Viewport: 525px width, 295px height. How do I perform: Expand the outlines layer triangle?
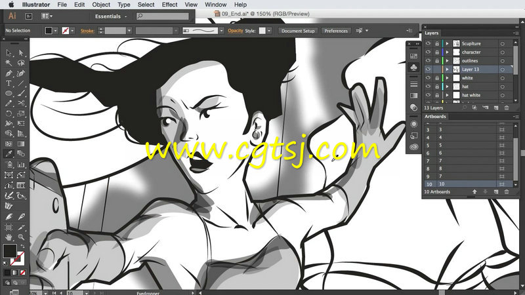[447, 61]
